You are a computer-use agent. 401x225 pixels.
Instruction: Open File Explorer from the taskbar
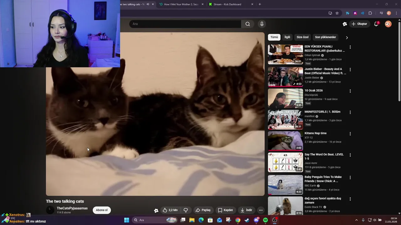tap(192, 220)
